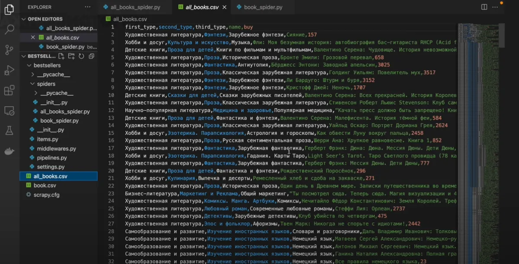Open the Testing flask view
Image resolution: width=519 pixels, height=264 pixels.
(x=9, y=131)
